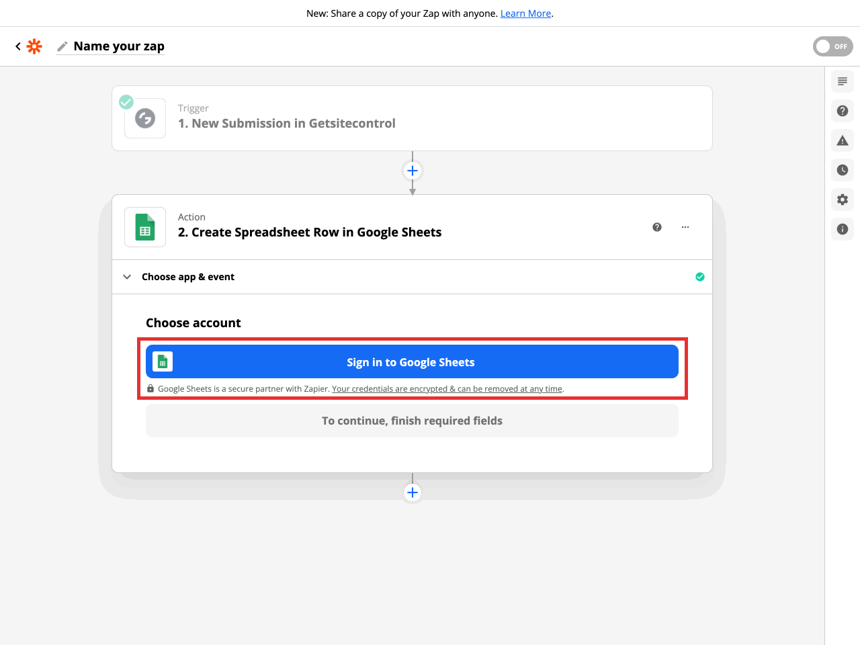Image resolution: width=860 pixels, height=645 pixels.
Task: Open the zap history clock icon
Action: [x=843, y=170]
